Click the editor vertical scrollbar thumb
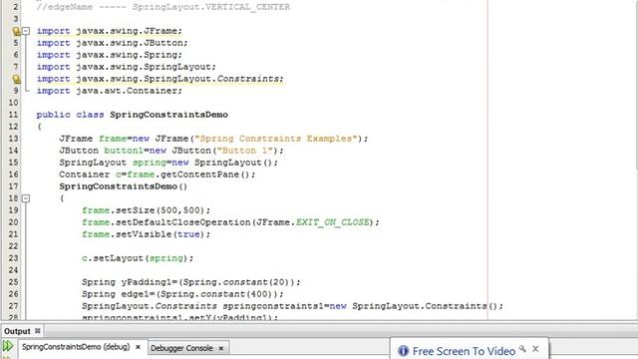 click(x=636, y=84)
